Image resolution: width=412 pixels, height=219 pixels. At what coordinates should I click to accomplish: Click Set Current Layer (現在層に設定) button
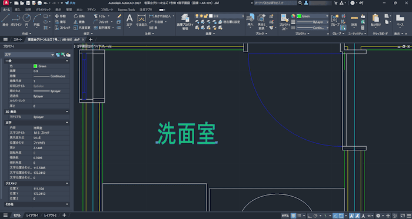coord(229,22)
